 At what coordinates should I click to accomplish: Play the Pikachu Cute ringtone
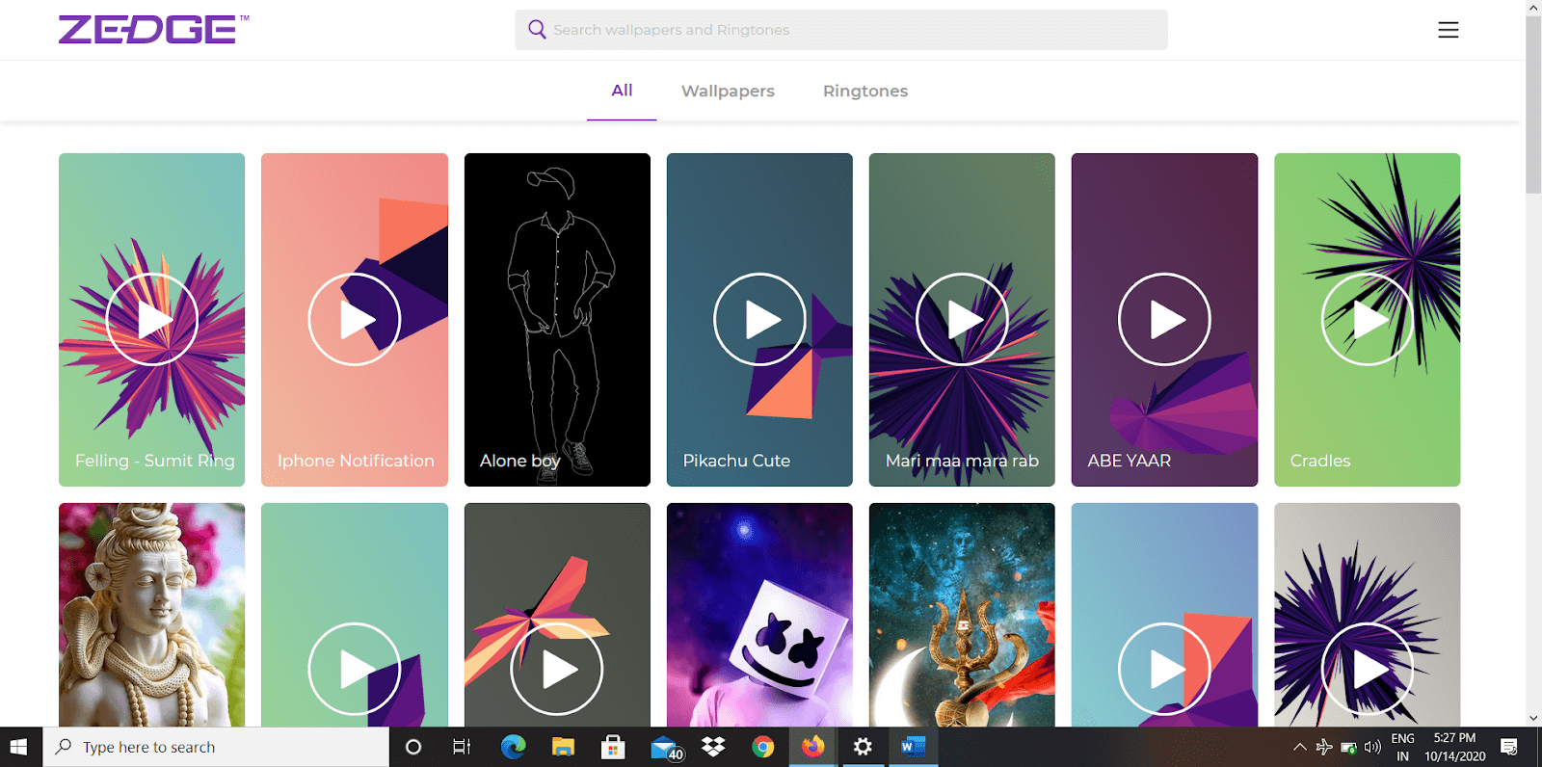[759, 319]
